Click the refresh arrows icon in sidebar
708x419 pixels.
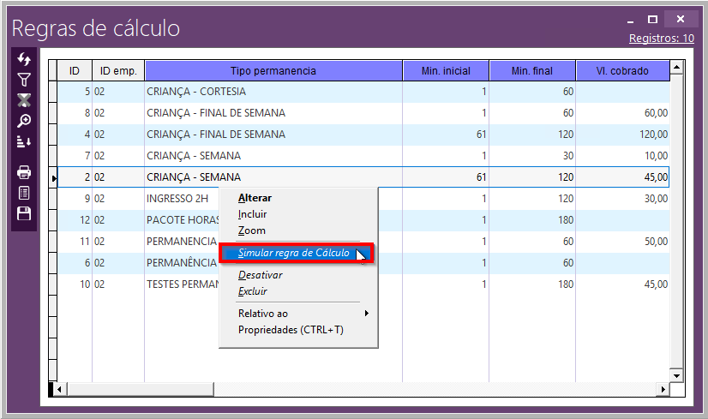(24, 59)
